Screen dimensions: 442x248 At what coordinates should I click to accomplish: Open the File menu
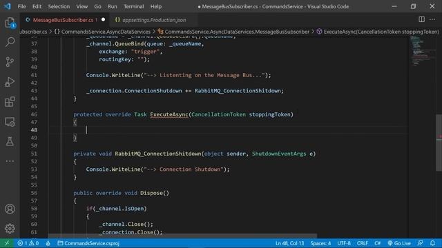point(21,6)
